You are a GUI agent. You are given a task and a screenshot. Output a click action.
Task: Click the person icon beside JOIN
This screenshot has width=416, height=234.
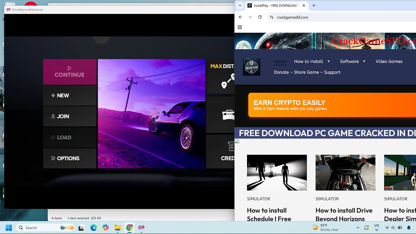[x=53, y=116]
